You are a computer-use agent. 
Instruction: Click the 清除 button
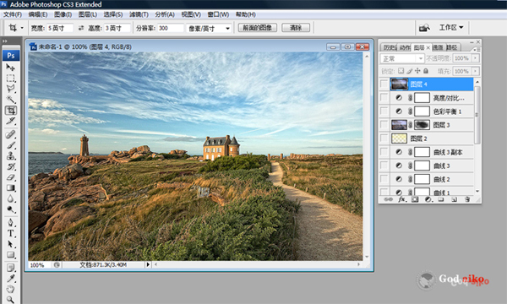(296, 28)
